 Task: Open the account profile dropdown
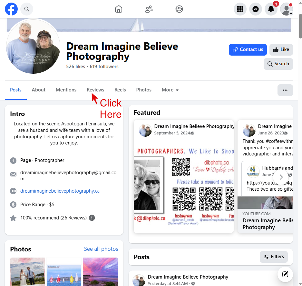pyautogui.click(x=287, y=9)
